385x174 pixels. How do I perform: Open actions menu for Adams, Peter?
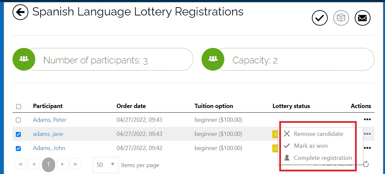coord(367,120)
